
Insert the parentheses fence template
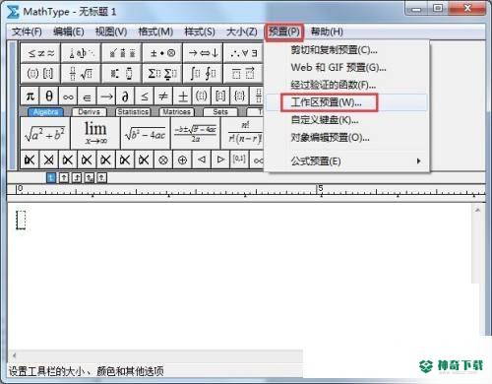(x=202, y=96)
